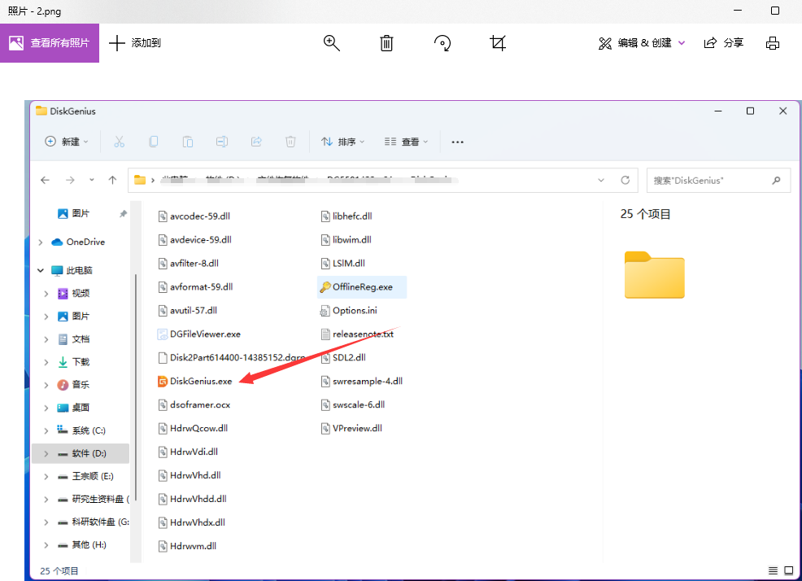Select HdrwVhdx.dll file
The image size is (802, 581).
[191, 522]
